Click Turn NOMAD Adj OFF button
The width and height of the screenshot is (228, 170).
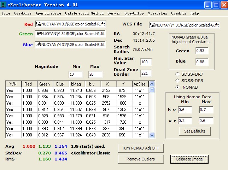click(141, 148)
